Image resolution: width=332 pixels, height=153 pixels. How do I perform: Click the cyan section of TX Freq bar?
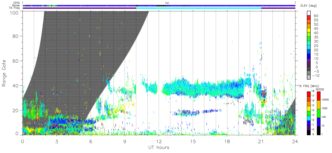199,8
